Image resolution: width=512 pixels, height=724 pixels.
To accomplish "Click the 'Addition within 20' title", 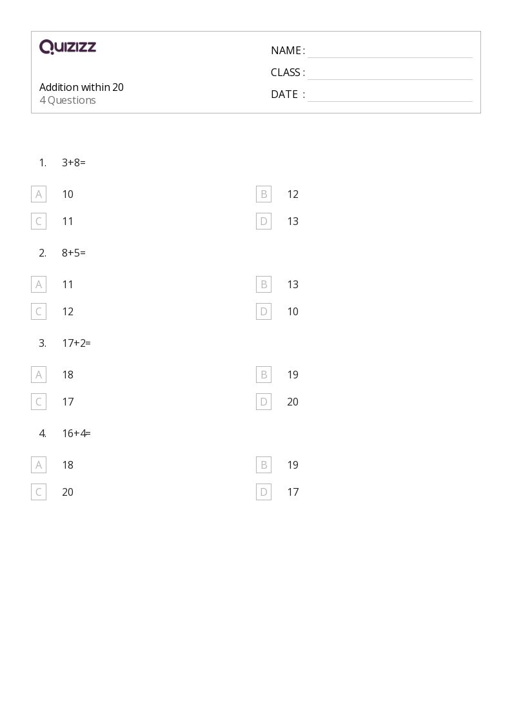I will (x=81, y=87).
